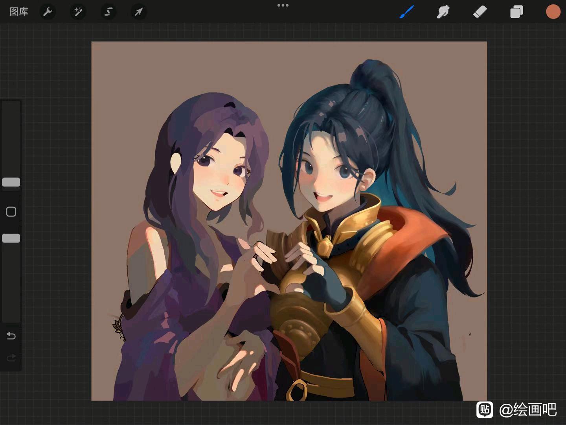Screen dimensions: 566x425
Task: Activate the Transform arrow tool
Action: [x=138, y=12]
